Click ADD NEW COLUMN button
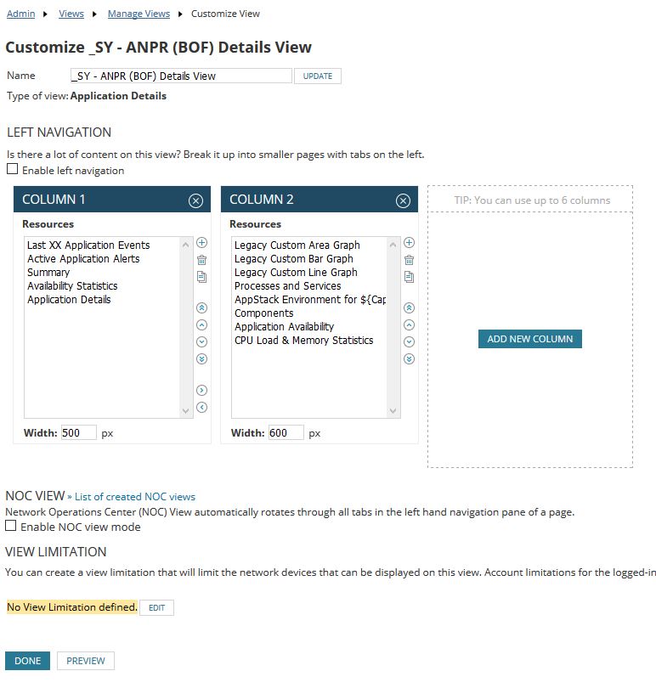The width and height of the screenshot is (656, 688). coord(530,339)
